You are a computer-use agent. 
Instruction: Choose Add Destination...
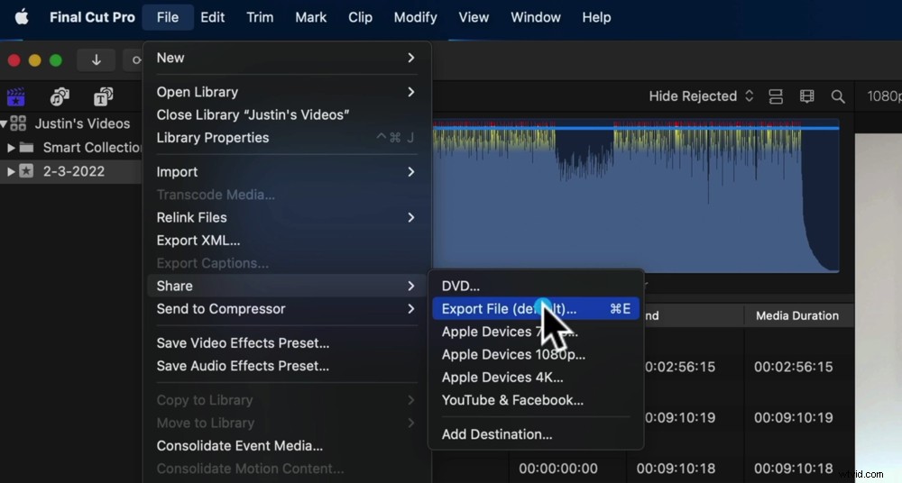(536, 434)
